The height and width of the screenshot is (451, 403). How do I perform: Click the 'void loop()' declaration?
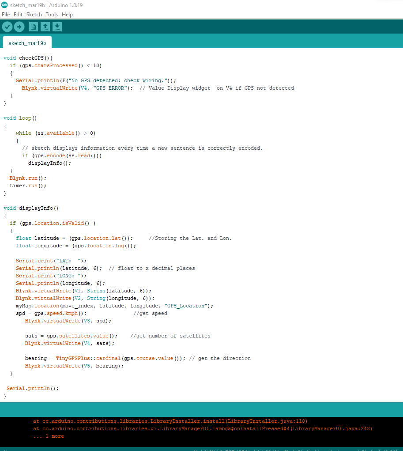click(20, 118)
